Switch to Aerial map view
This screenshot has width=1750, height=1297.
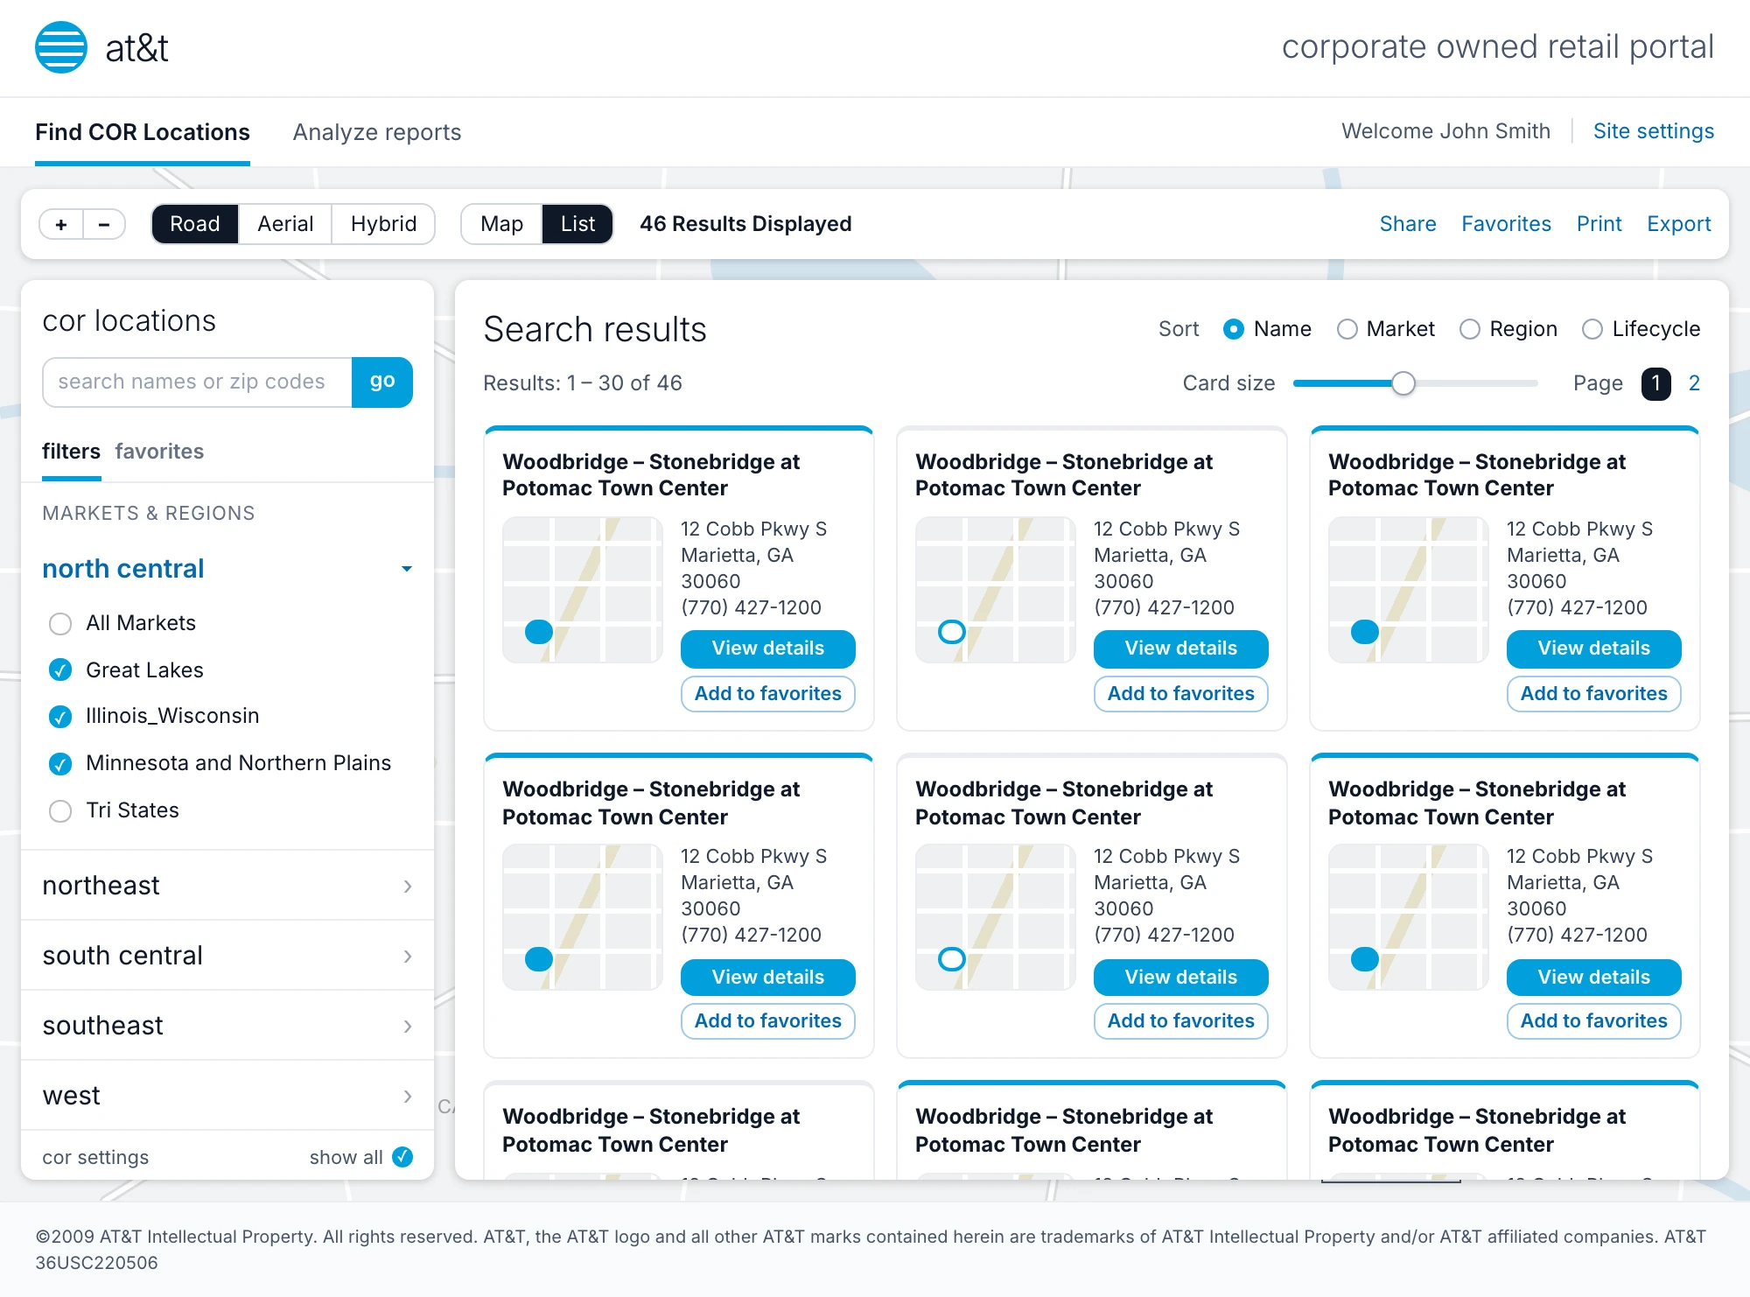(x=285, y=224)
